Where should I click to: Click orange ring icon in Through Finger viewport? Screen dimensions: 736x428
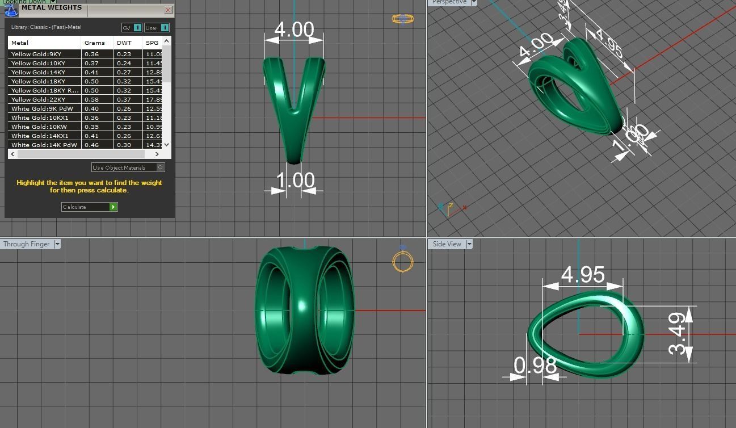(x=403, y=261)
